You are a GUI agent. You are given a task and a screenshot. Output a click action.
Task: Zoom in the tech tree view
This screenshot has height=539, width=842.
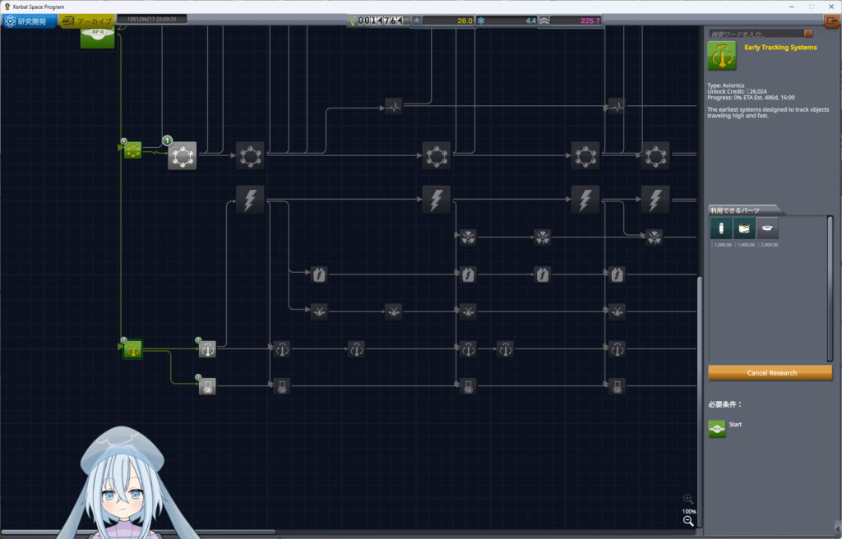click(688, 499)
